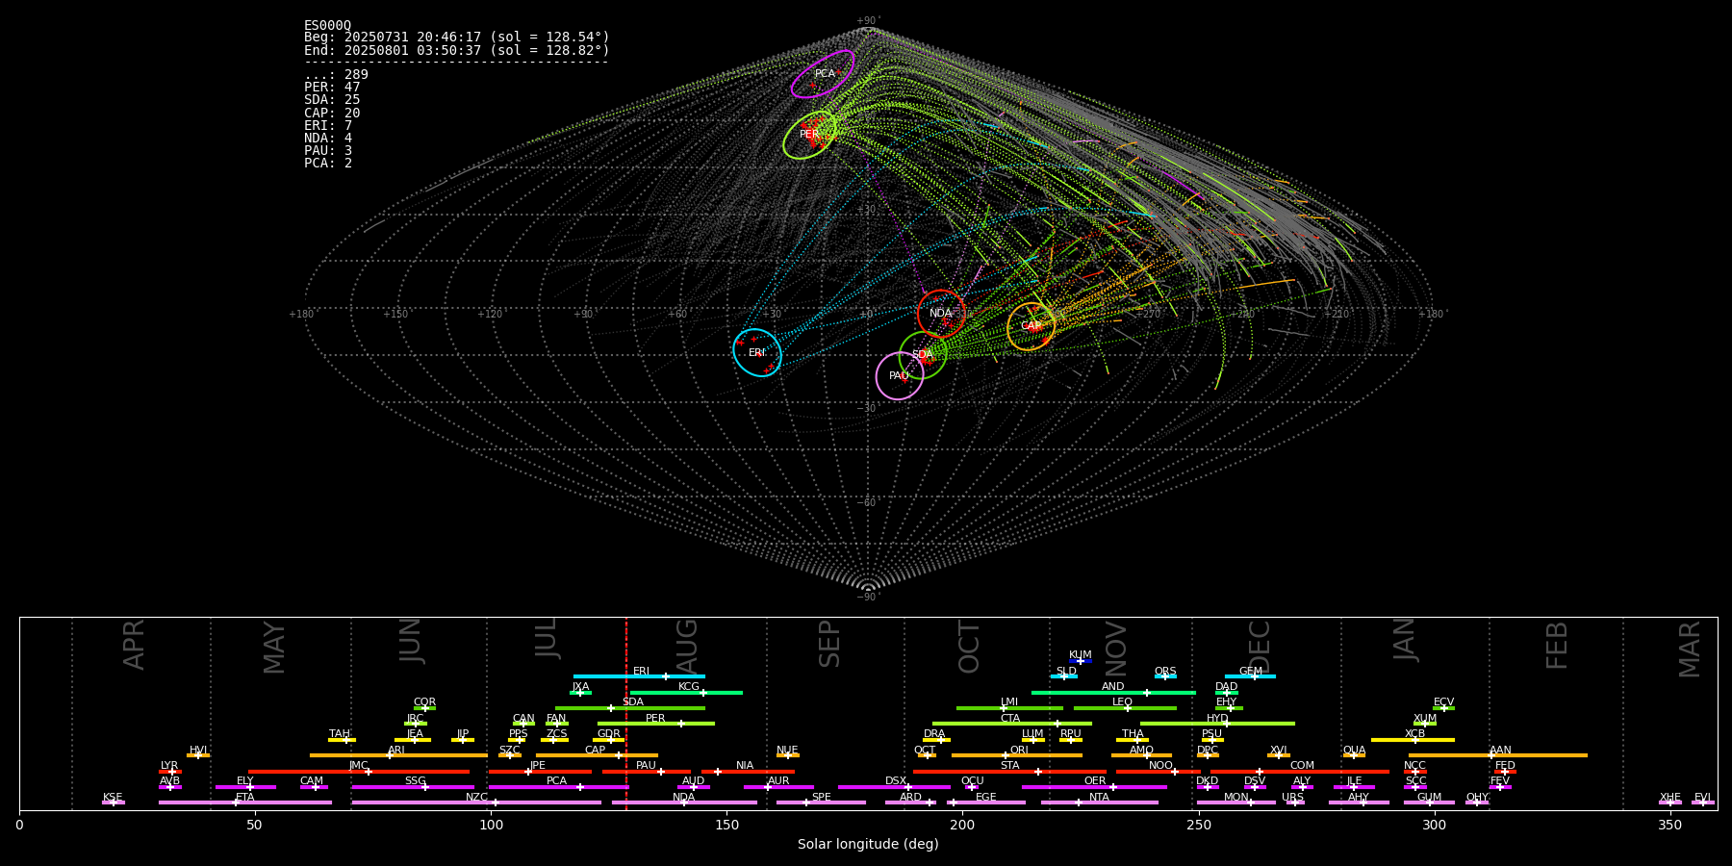The image size is (1732, 866).
Task: Click the ARI shower label in timeline
Action: pos(396,751)
